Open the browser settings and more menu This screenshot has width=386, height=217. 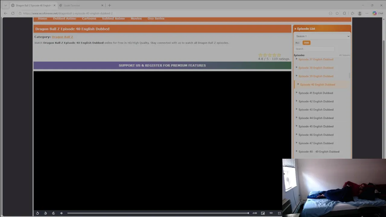pos(367,13)
